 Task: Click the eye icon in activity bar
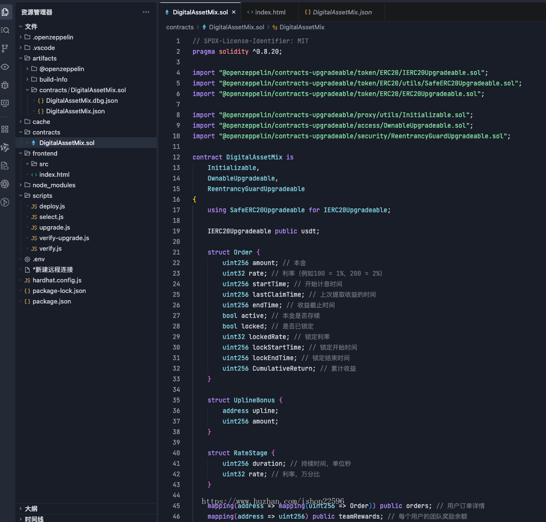click(x=5, y=67)
